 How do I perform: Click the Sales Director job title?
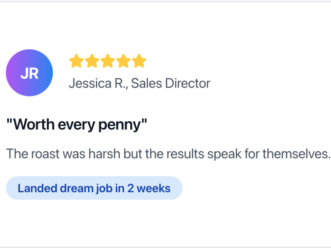point(170,83)
